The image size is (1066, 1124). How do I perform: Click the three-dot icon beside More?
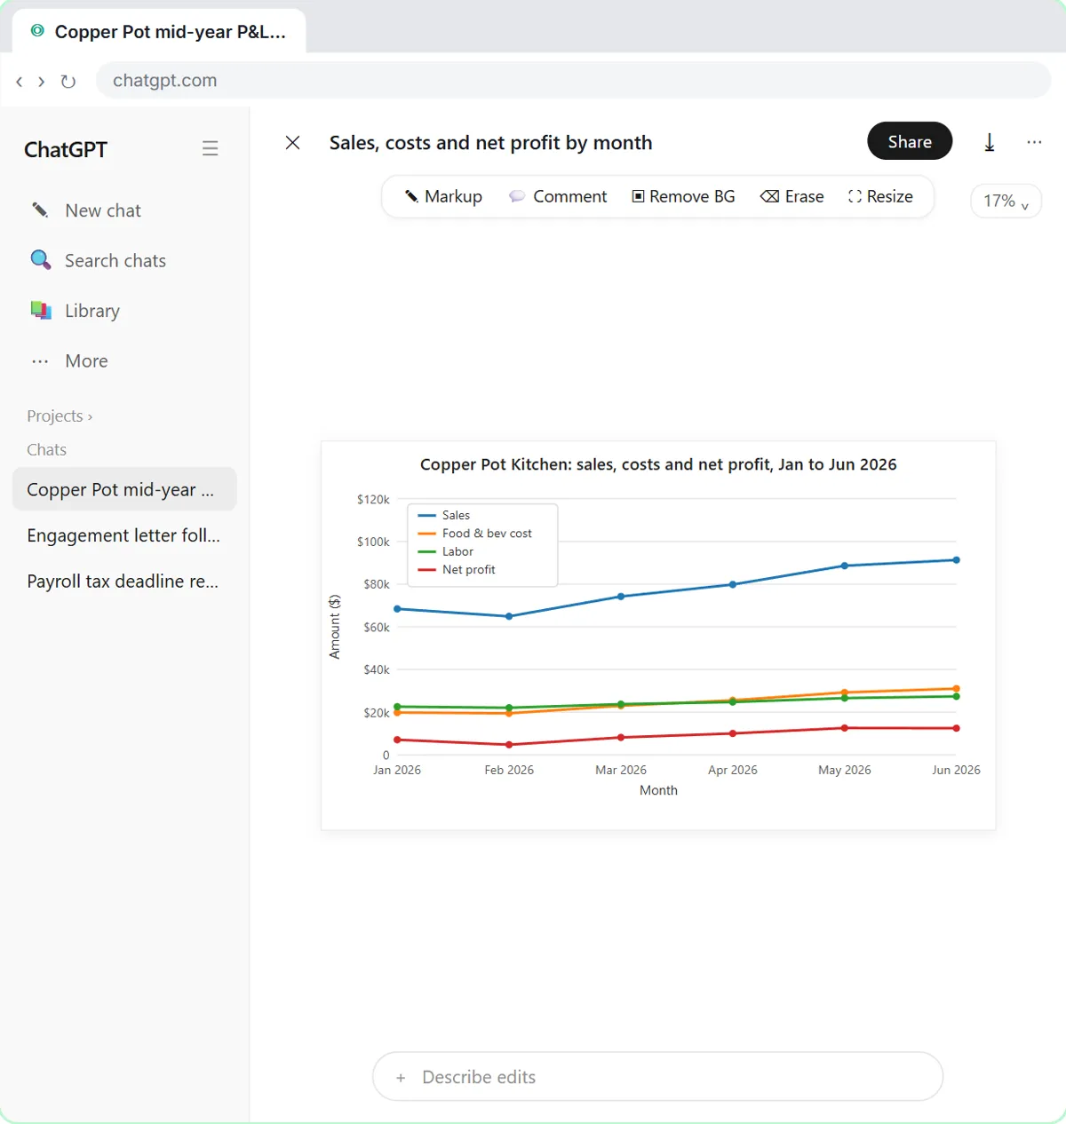coord(40,361)
